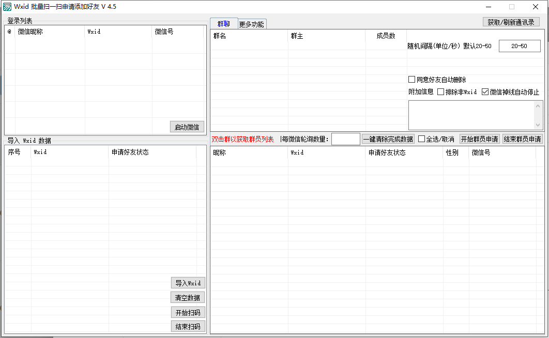The height and width of the screenshot is (338, 549).
Task: Click the 结束扫码 button
Action: click(x=188, y=327)
